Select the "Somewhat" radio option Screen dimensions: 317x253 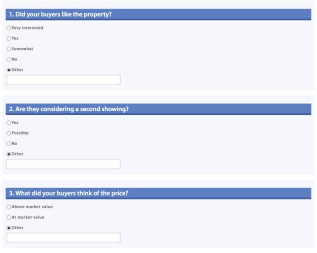pyautogui.click(x=8, y=49)
